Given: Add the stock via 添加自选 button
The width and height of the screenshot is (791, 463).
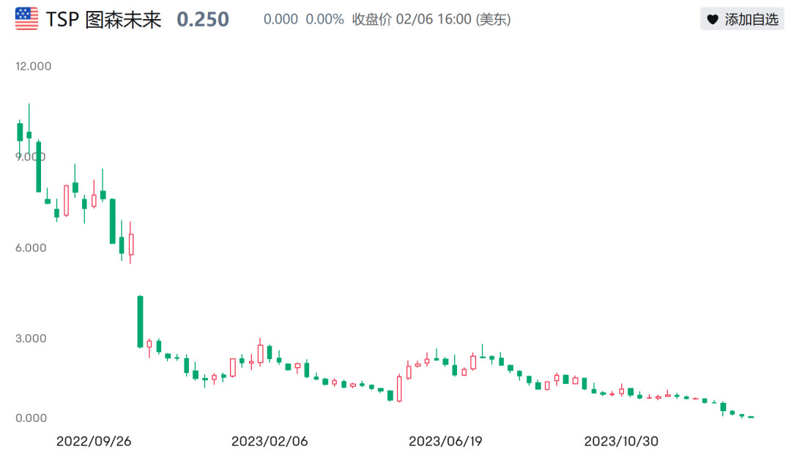Looking at the screenshot, I should pyautogui.click(x=742, y=19).
